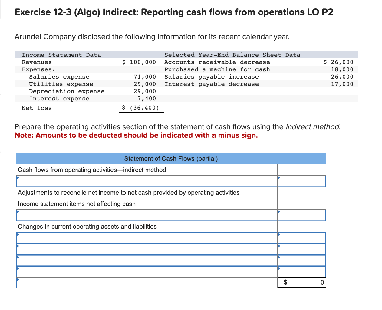Open the dropdown under income statement items not affecting cash

pyautogui.click(x=147, y=215)
